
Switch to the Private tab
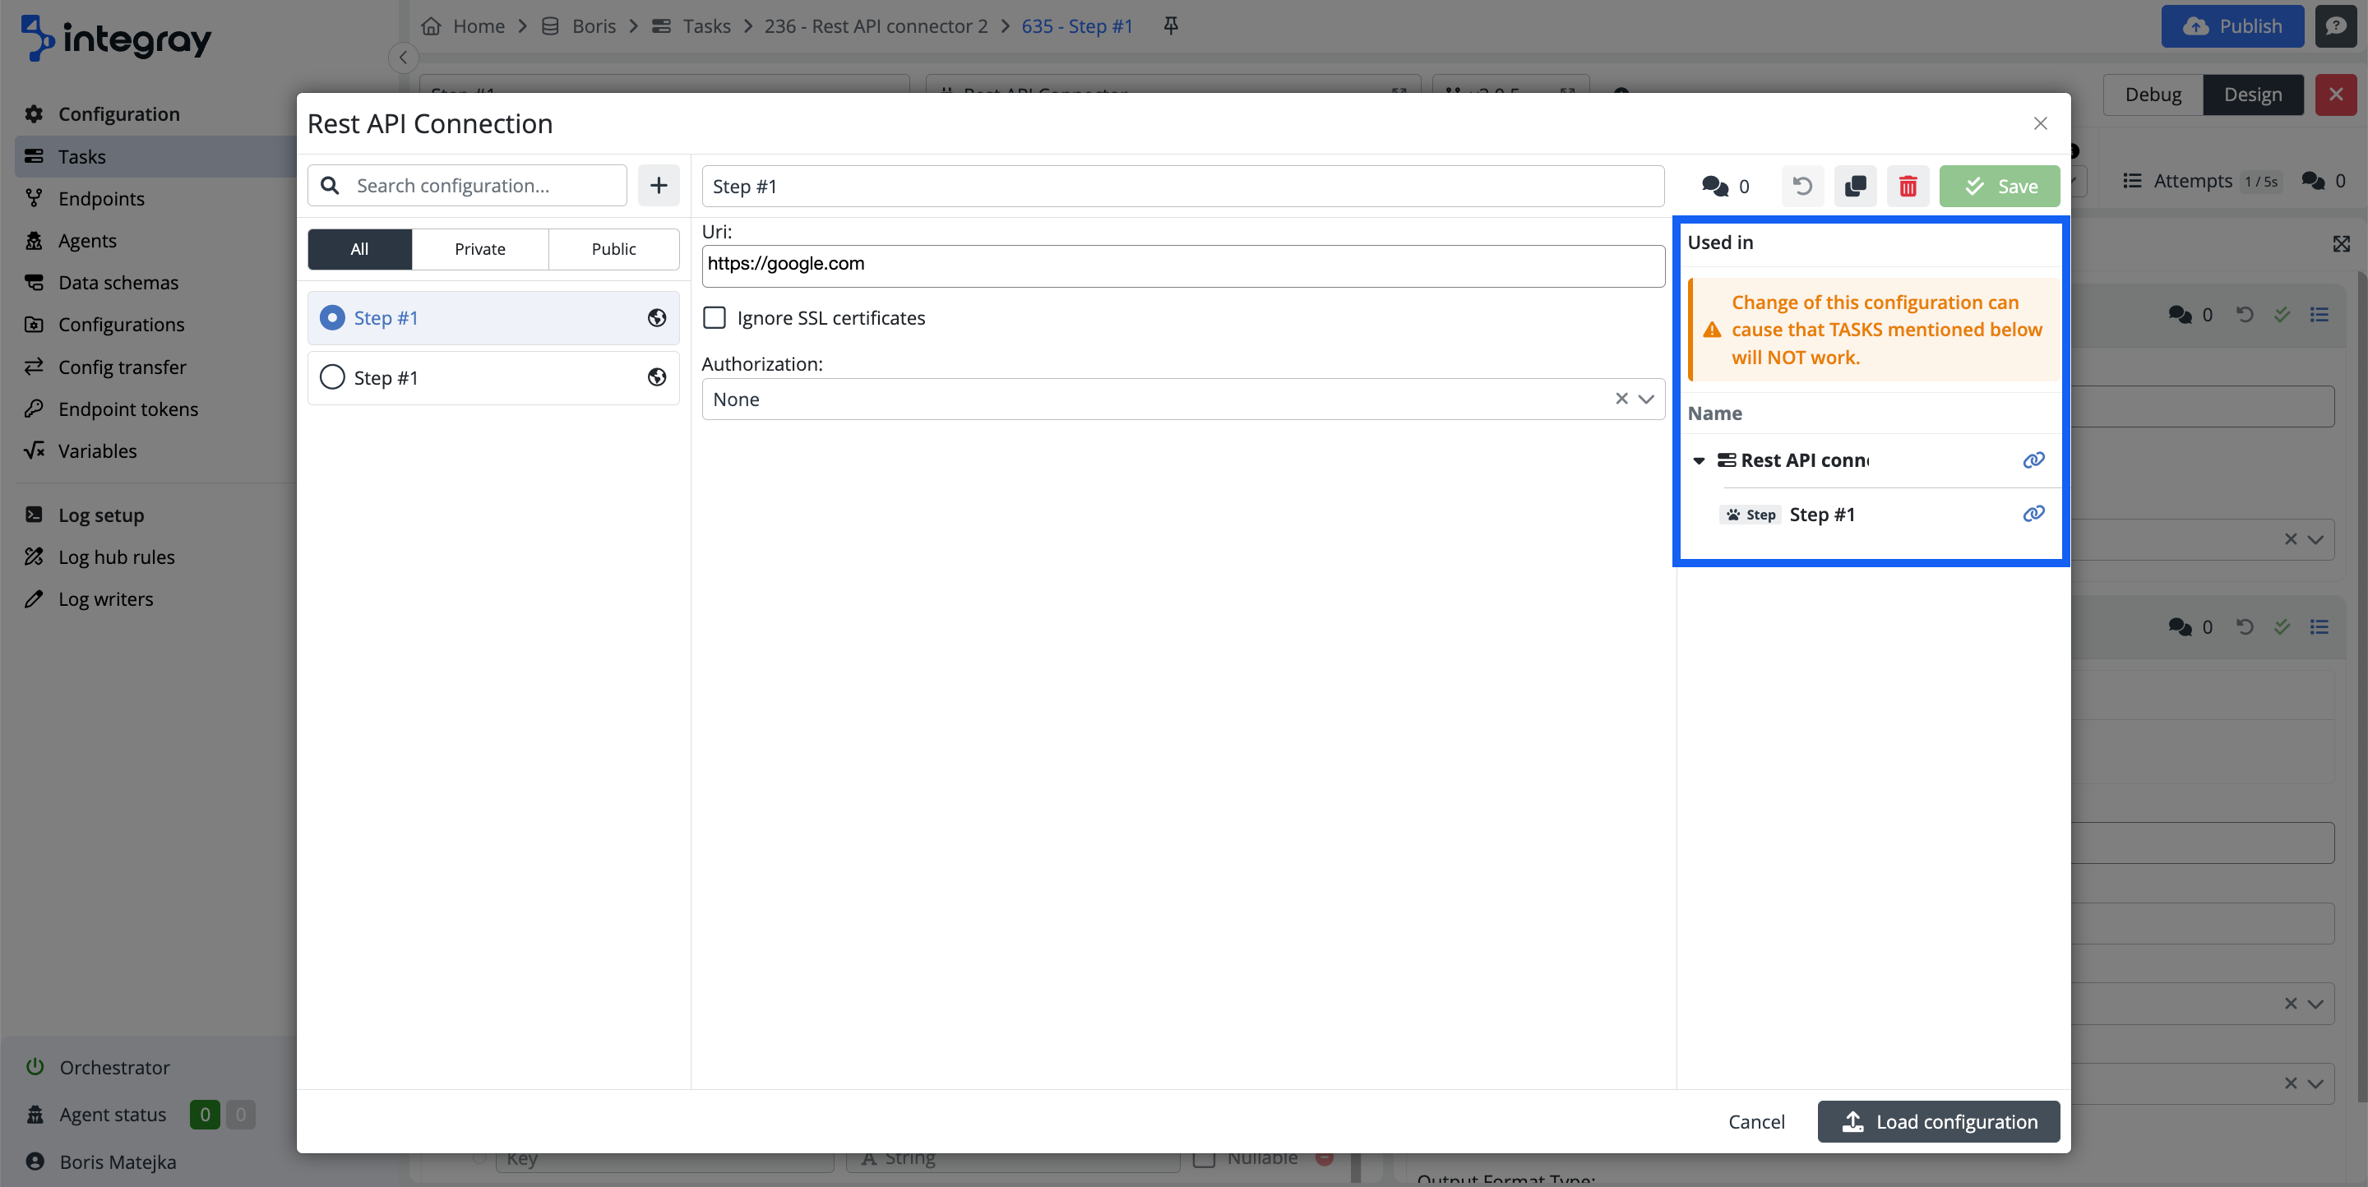(480, 249)
